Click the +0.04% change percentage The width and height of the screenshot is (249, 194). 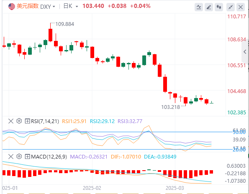[140, 6]
